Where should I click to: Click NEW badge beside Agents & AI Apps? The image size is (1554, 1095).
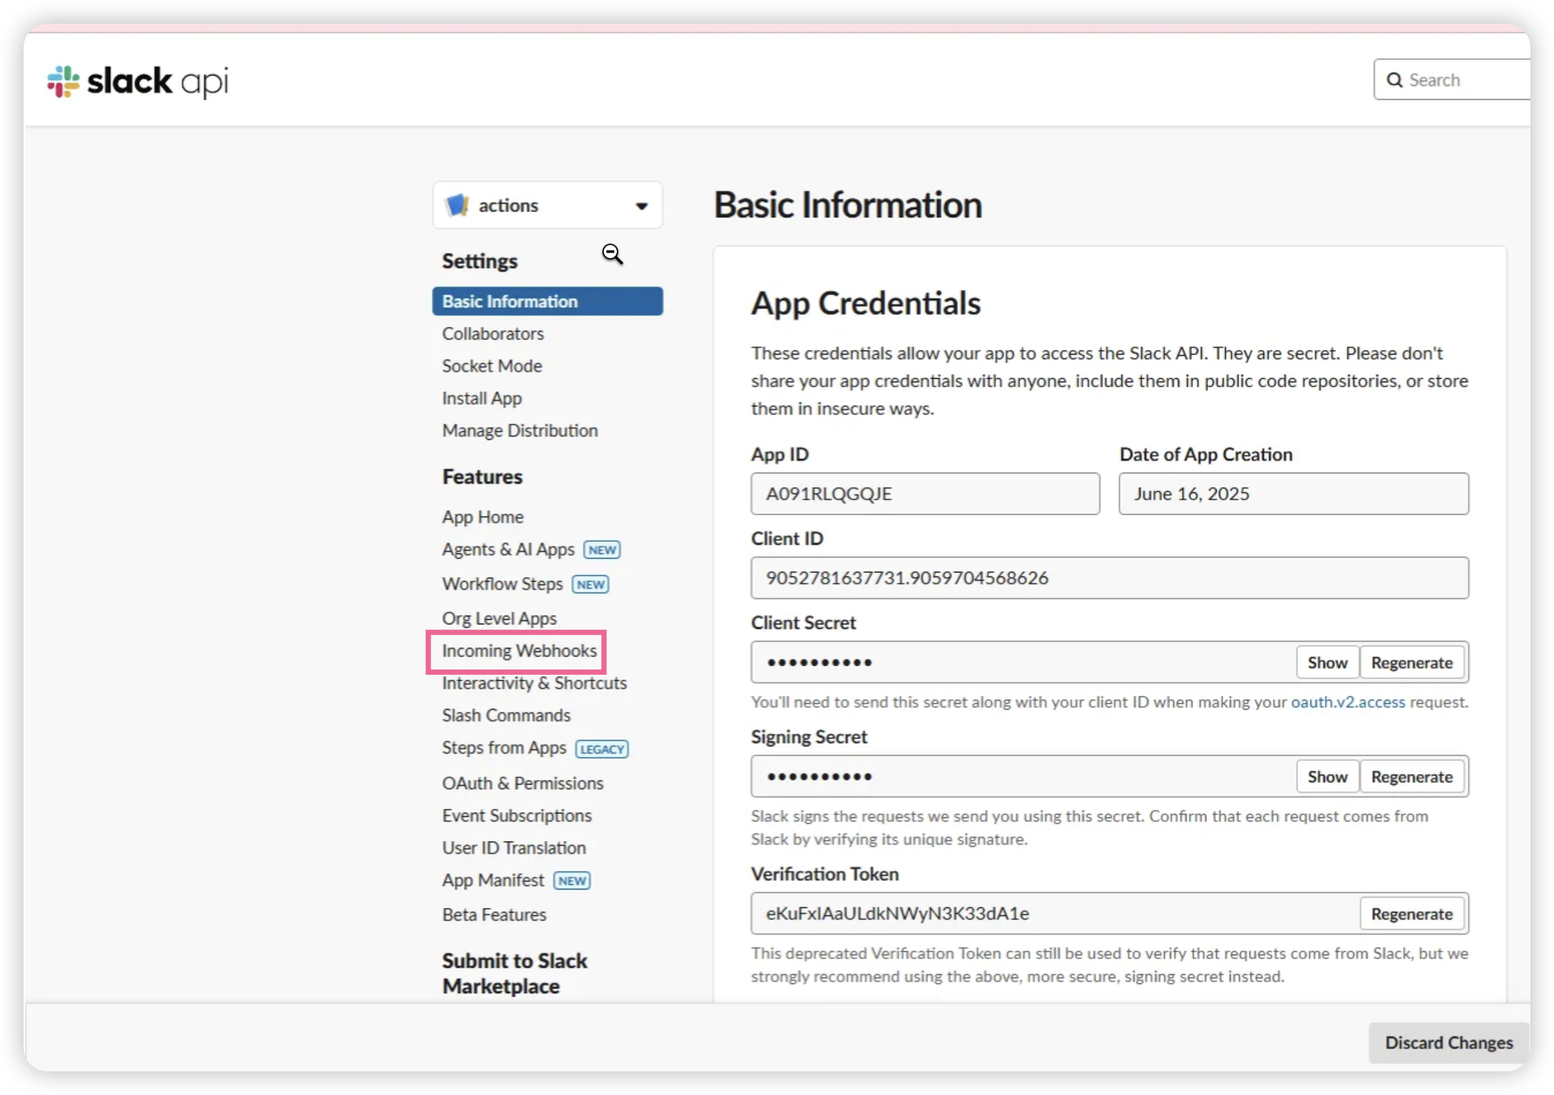pyautogui.click(x=602, y=550)
